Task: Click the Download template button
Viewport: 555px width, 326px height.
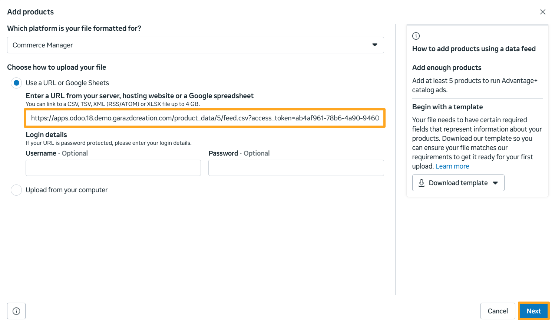Action: point(458,183)
